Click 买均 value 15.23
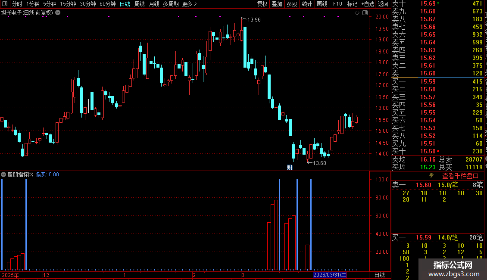Screen dimensions: 487x280 428,167
